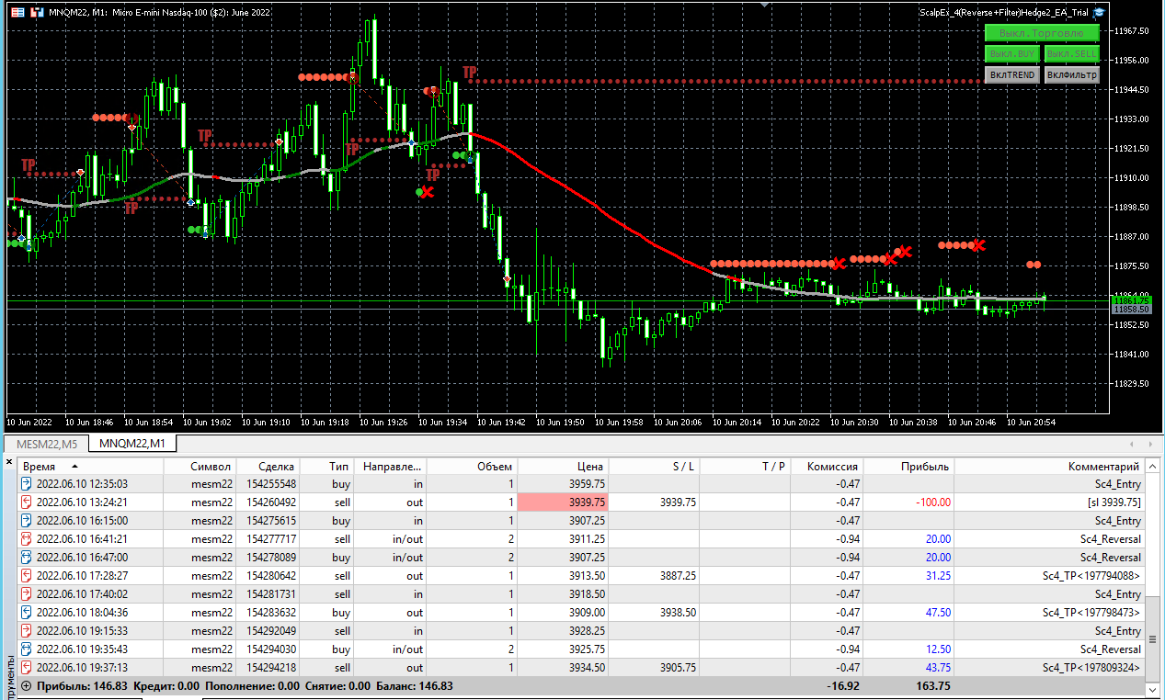Click the profit value 31.25
1165x700 pixels.
[938, 576]
